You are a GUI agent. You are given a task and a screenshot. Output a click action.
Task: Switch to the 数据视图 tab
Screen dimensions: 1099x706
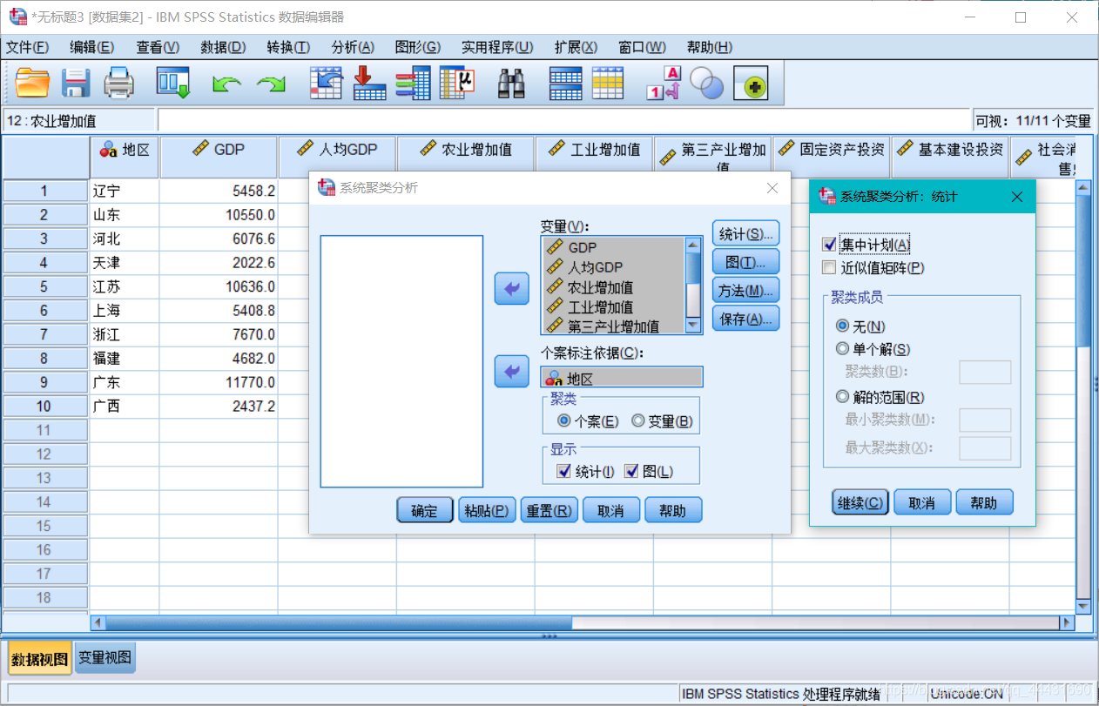tap(39, 659)
